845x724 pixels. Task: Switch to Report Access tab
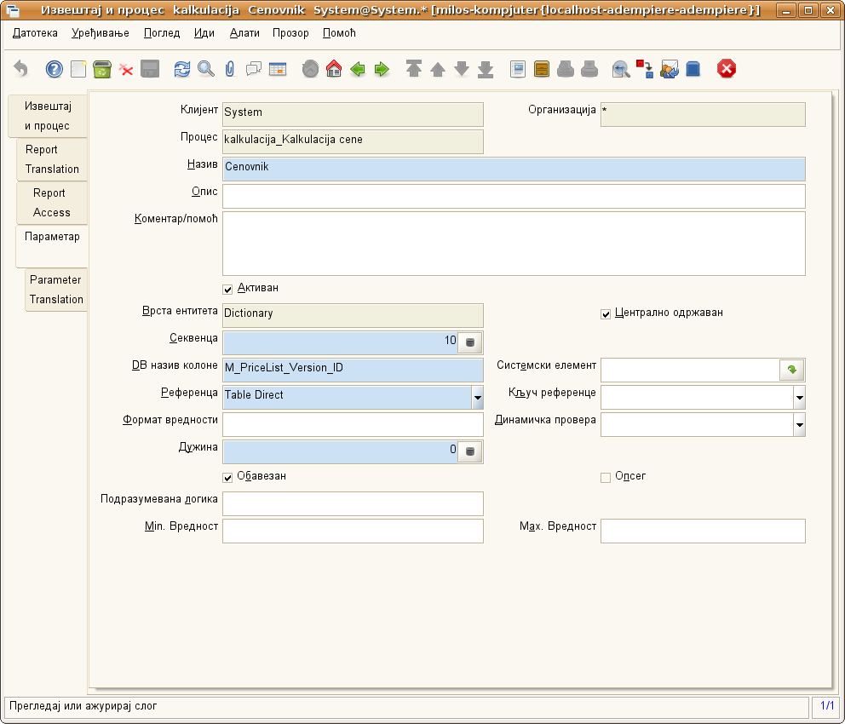pyautogui.click(x=52, y=203)
